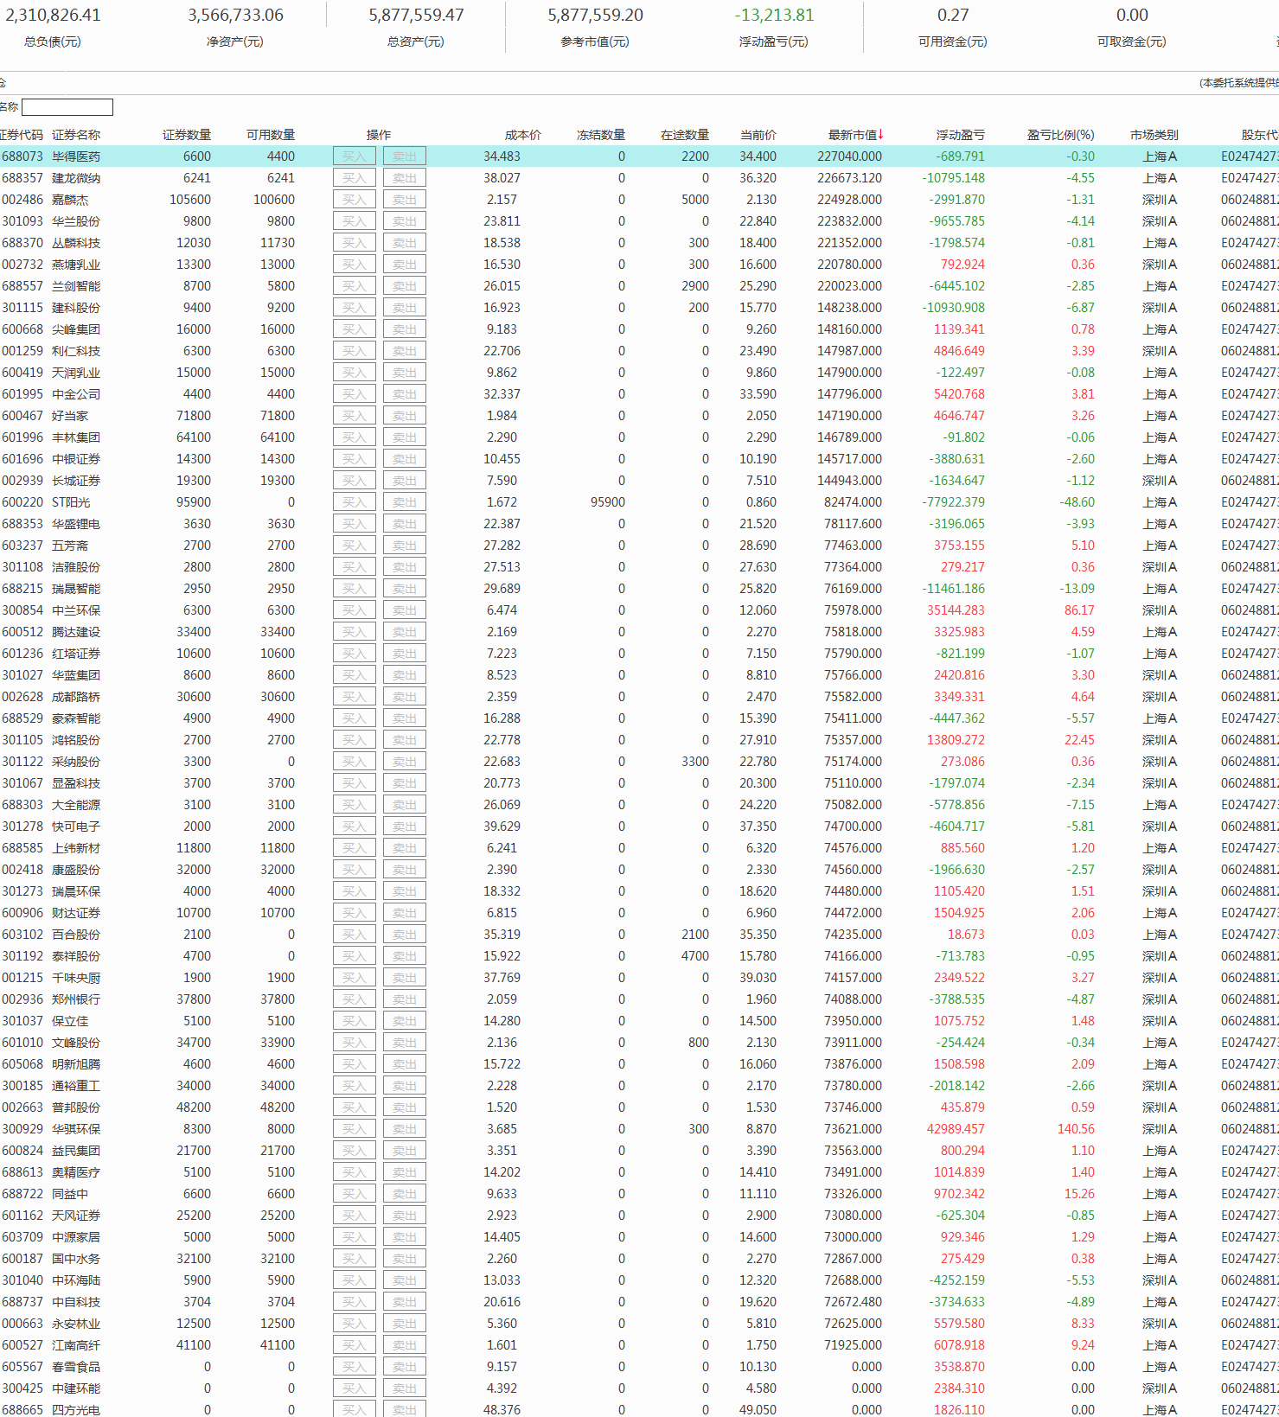The image size is (1279, 1417).
Task: Click 卖出 button for 好当家
Action: (x=405, y=416)
